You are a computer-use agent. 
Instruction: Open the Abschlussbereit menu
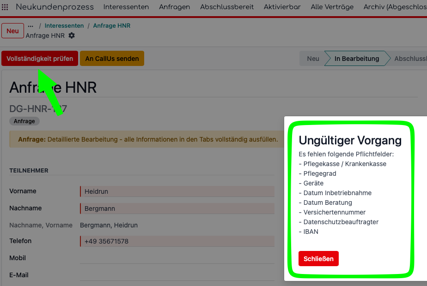pyautogui.click(x=227, y=7)
